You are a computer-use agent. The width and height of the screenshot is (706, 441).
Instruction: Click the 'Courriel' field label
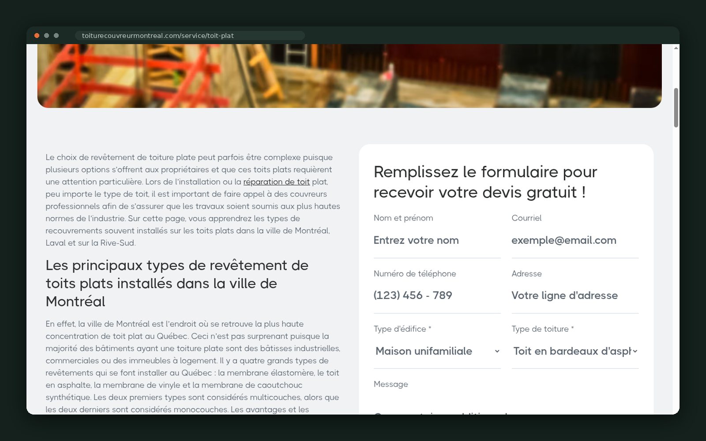point(526,218)
